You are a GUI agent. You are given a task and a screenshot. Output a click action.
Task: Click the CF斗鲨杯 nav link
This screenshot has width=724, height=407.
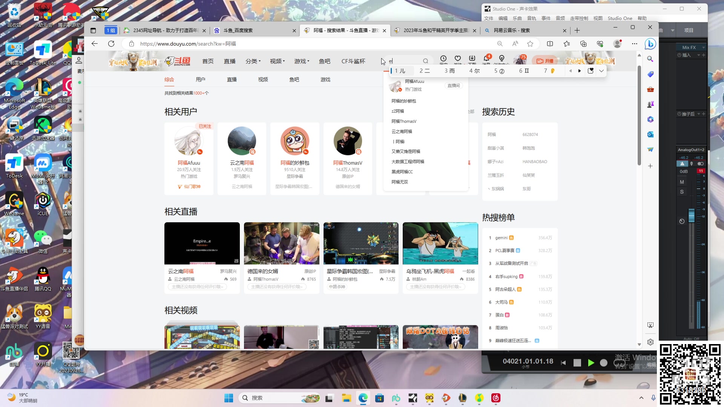coord(353,61)
